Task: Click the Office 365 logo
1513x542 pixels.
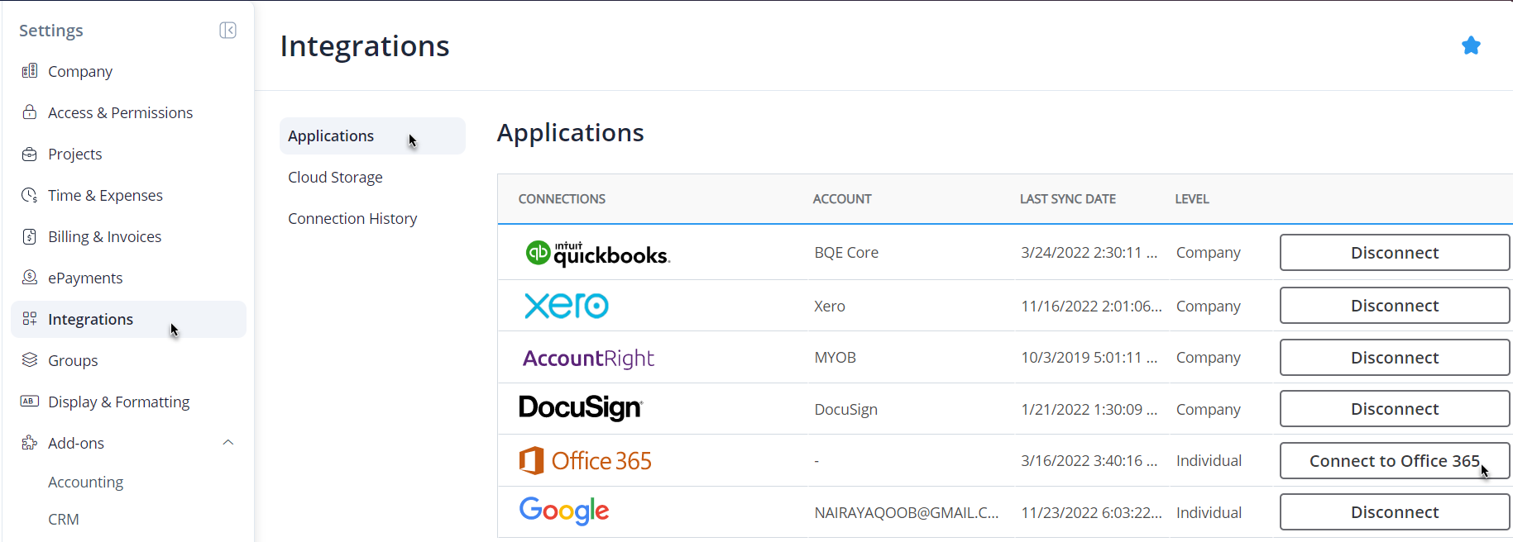Action: (585, 460)
